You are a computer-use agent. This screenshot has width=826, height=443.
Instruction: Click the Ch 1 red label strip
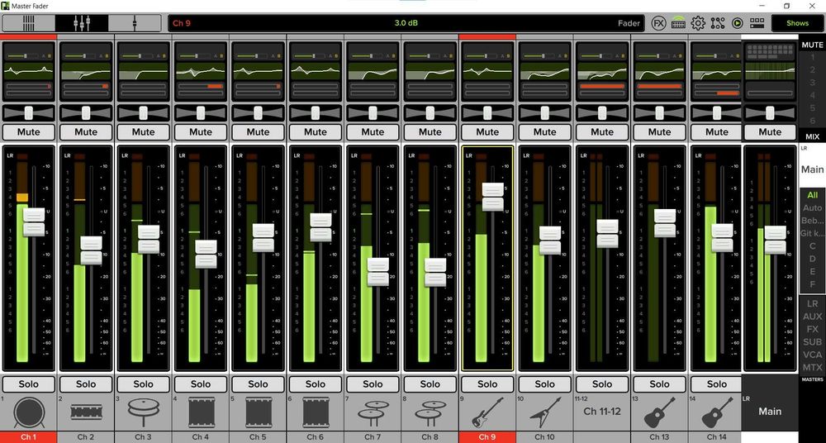click(28, 436)
